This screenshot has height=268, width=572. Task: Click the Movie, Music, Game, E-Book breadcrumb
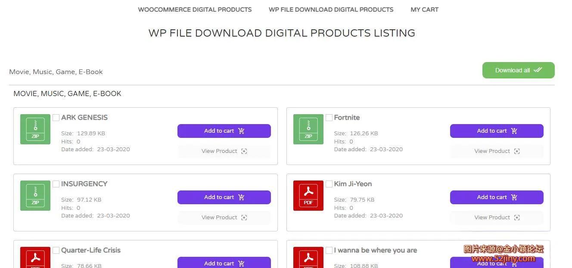click(x=56, y=72)
